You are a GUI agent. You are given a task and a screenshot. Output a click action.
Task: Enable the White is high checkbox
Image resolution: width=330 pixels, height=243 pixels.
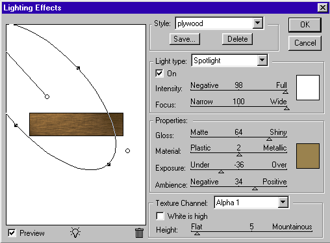point(160,216)
